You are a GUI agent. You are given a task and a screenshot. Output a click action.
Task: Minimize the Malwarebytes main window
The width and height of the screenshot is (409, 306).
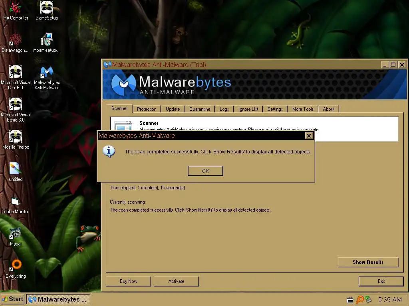click(x=385, y=64)
